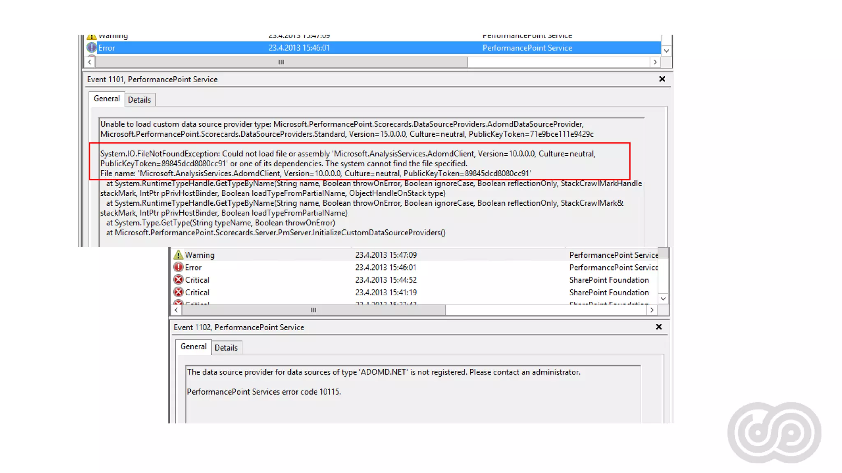Open Details tab of Event 1101
This screenshot has height=473, width=842.
(139, 100)
